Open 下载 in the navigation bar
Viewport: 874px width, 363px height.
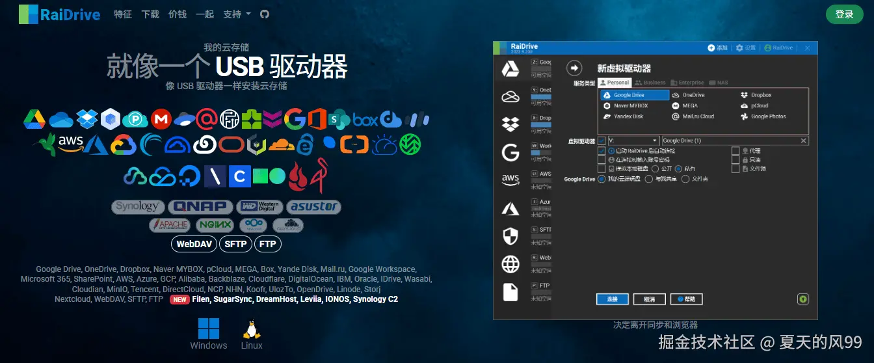(150, 14)
